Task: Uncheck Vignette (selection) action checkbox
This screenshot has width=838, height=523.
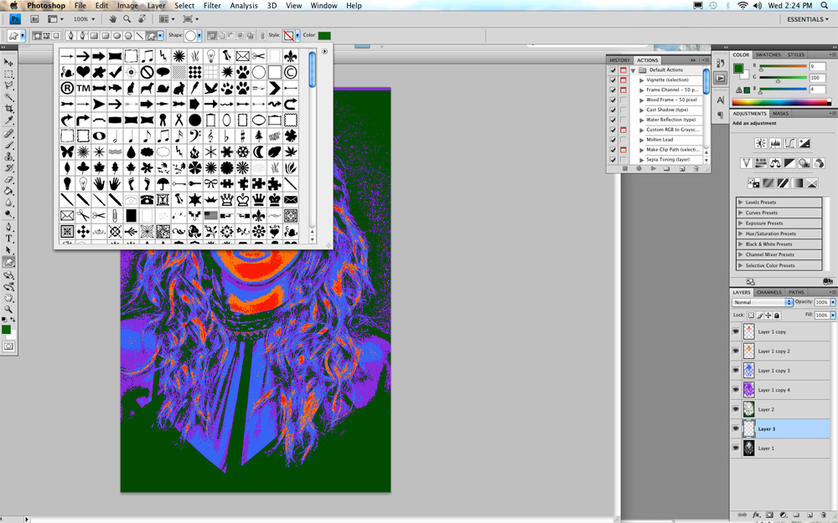Action: coord(613,79)
